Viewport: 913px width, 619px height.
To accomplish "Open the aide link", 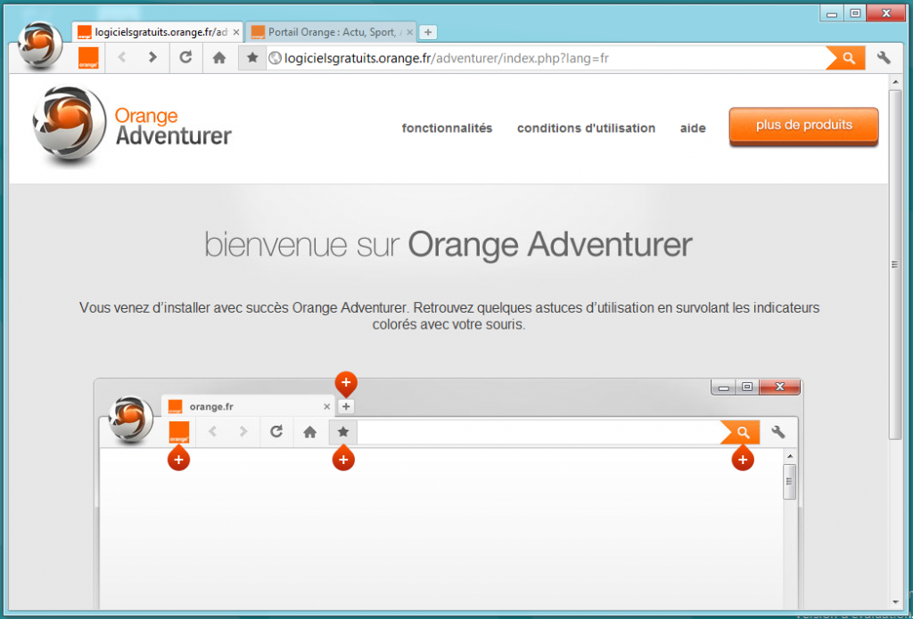I will [693, 128].
